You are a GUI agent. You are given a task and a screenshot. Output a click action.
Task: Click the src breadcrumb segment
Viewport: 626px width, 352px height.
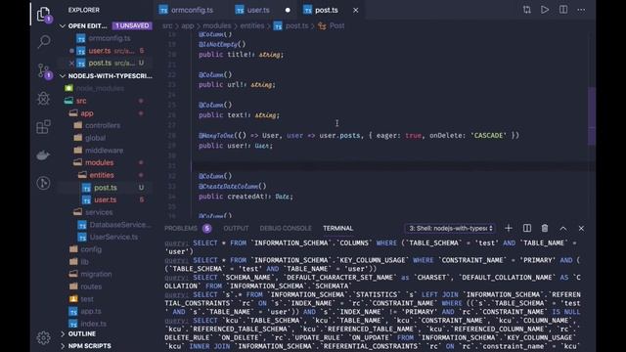(167, 25)
